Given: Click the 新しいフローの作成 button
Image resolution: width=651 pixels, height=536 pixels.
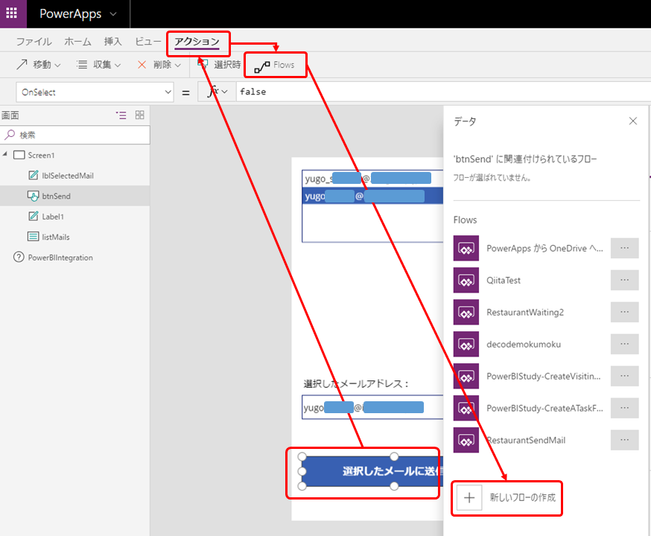Looking at the screenshot, I should [x=506, y=498].
